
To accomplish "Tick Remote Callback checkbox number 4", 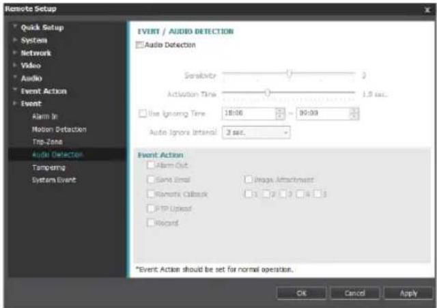I will [x=300, y=194].
